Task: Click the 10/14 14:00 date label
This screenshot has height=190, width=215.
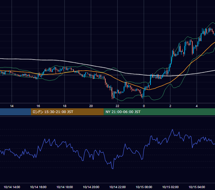Action: click(x=12, y=187)
